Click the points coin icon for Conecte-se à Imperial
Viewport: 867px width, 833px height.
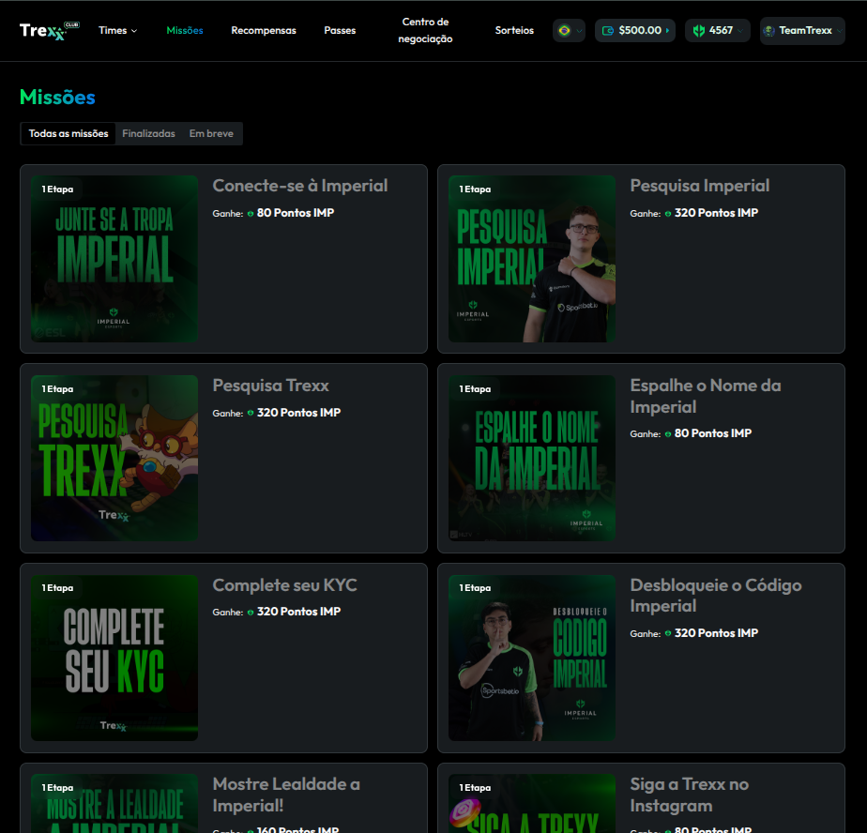pos(251,213)
